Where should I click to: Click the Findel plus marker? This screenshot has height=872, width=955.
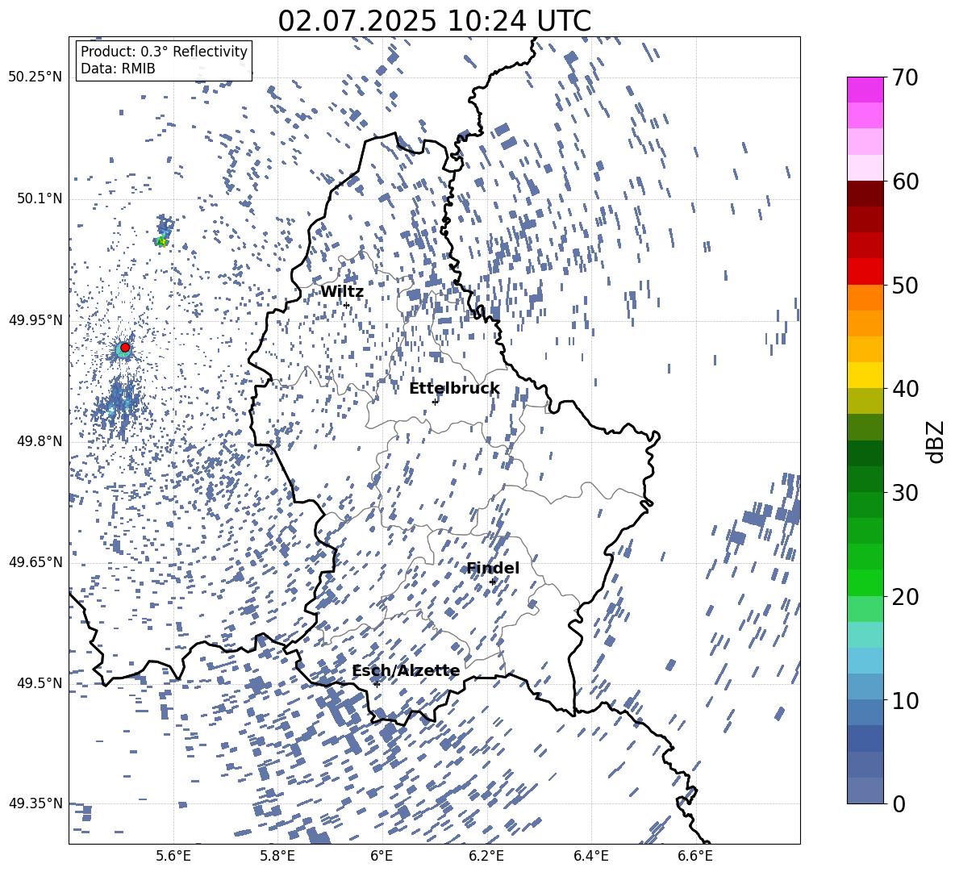click(x=493, y=582)
